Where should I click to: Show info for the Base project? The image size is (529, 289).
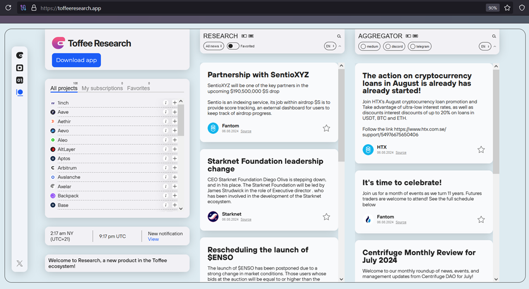click(x=165, y=205)
